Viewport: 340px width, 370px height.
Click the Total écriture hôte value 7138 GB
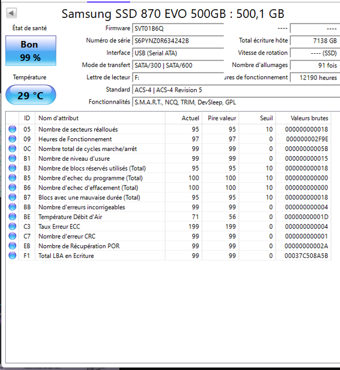coord(315,41)
